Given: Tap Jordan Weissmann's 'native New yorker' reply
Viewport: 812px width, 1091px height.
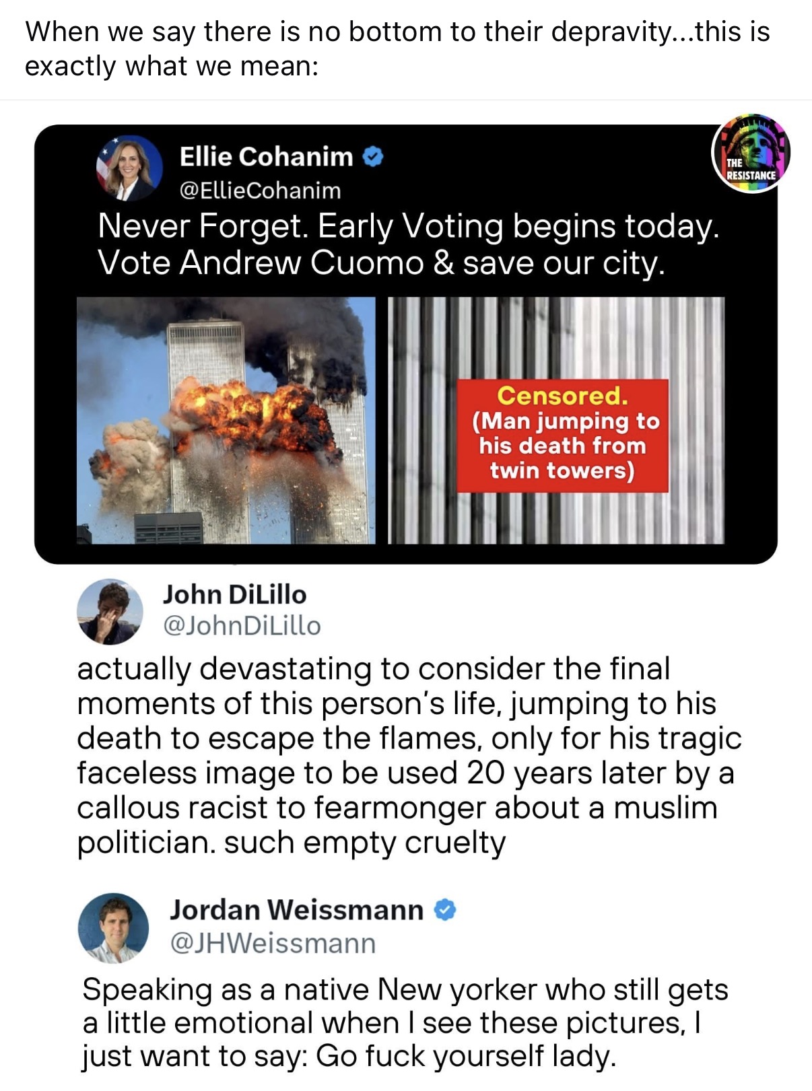Looking at the screenshot, I should point(405,1022).
